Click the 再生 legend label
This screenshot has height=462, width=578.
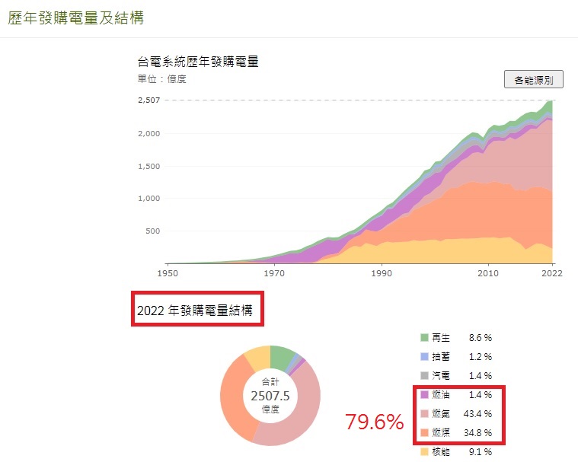click(x=441, y=337)
